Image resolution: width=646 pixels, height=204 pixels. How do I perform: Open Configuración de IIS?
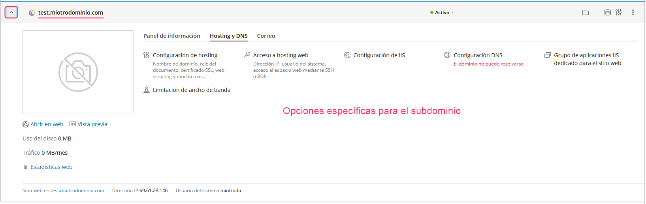click(x=379, y=55)
